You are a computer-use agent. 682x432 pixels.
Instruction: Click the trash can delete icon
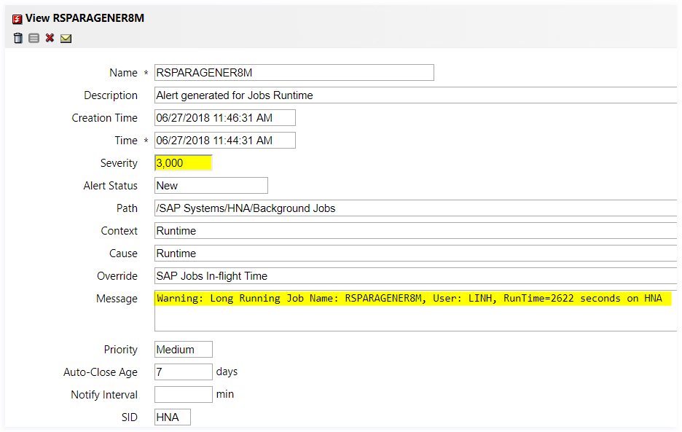click(x=17, y=39)
